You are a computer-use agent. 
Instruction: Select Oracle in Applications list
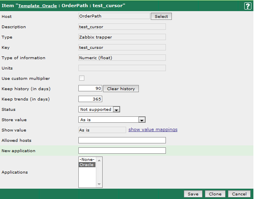click(x=87, y=164)
